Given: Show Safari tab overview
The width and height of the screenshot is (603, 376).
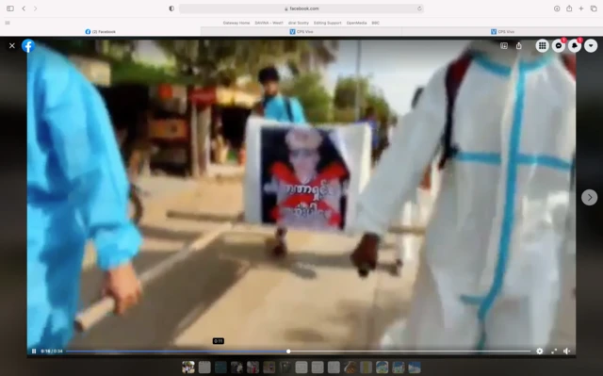Looking at the screenshot, I should point(594,8).
